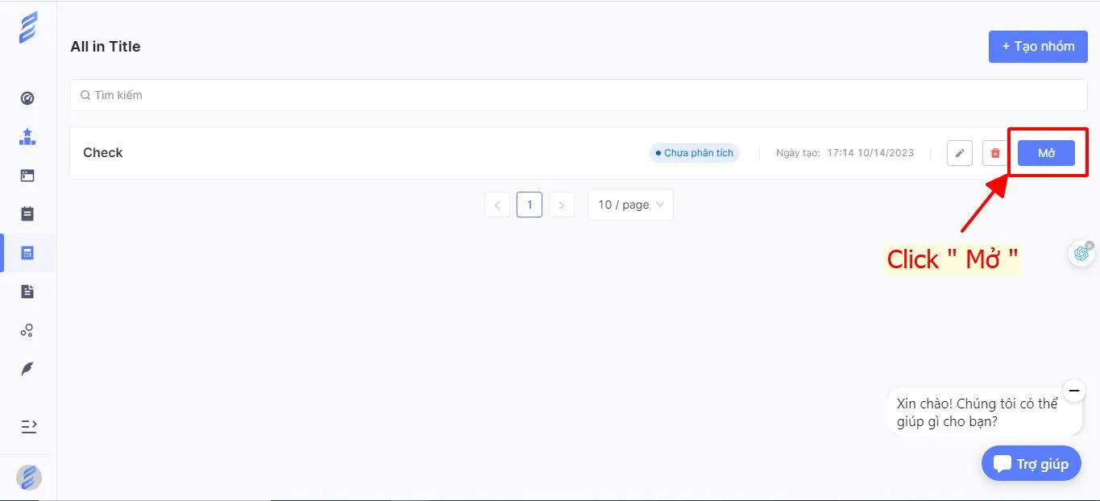Open the Trợ giúp help chat
This screenshot has height=501, width=1100.
tap(1031, 463)
